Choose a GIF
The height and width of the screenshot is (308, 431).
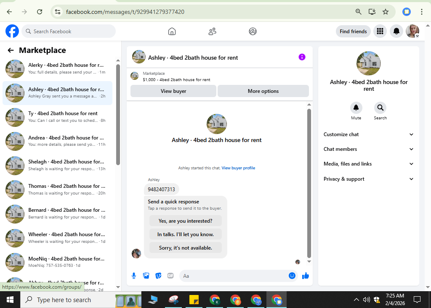[170, 276]
